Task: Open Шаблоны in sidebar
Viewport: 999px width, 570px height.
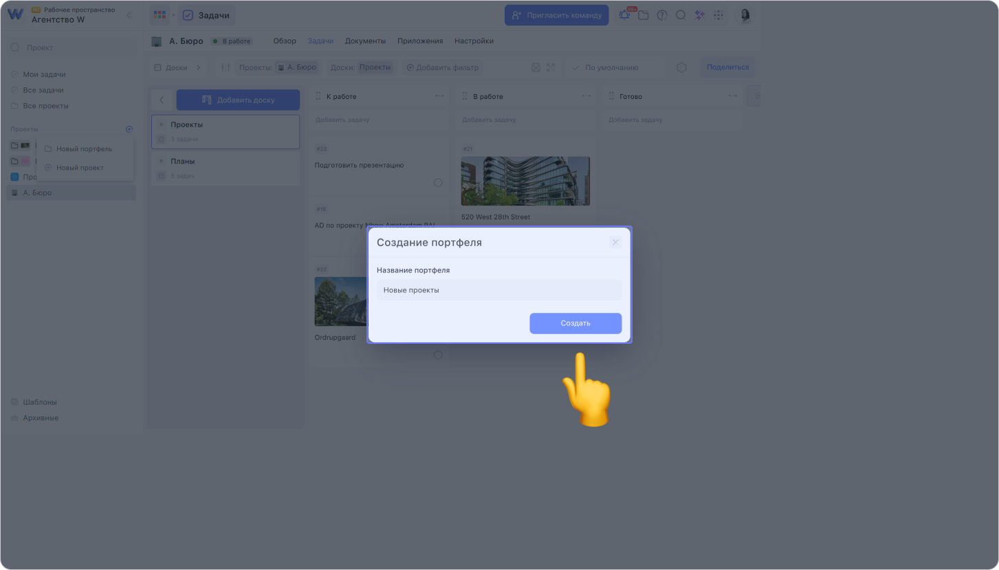Action: click(x=40, y=402)
